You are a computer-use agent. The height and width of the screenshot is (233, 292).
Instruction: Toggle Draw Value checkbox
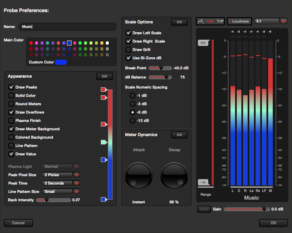click(x=11, y=154)
